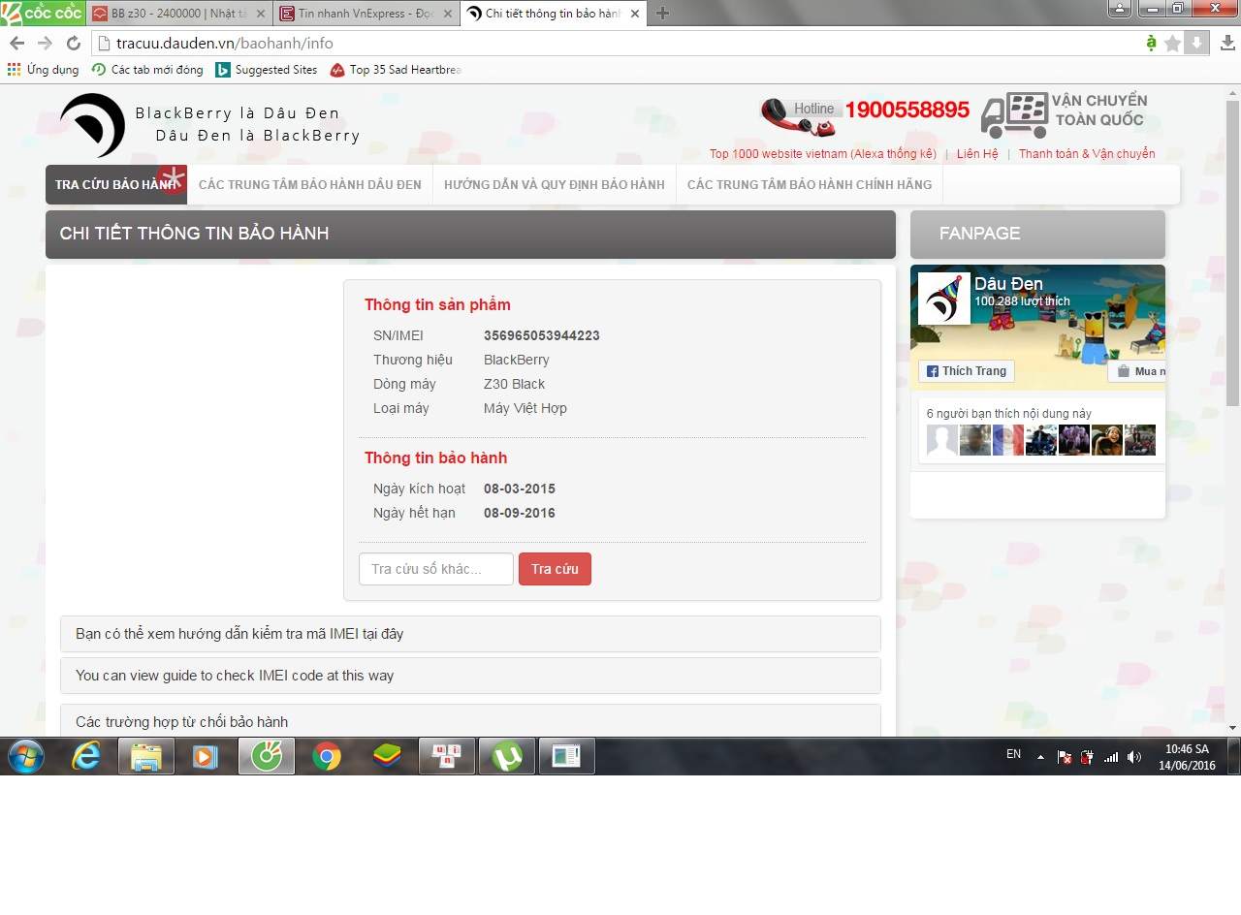Image resolution: width=1241 pixels, height=915 pixels.
Task: Expand the Vietnamese IMEI guide panel
Action: [470, 634]
